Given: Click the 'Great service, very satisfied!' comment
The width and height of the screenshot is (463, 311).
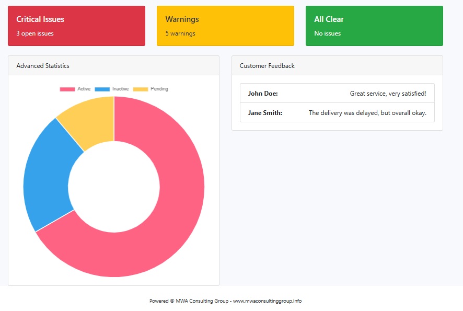Looking at the screenshot, I should point(388,94).
